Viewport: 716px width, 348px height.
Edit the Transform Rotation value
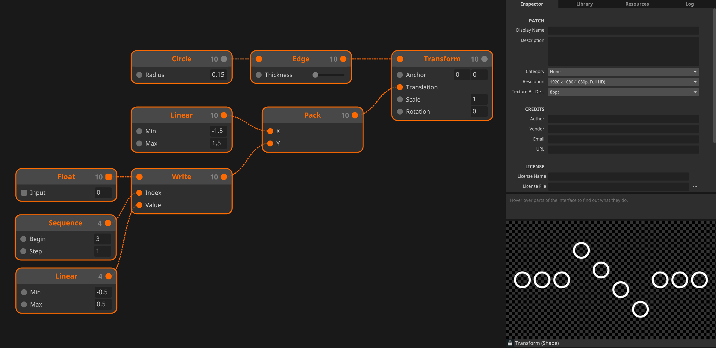click(479, 111)
